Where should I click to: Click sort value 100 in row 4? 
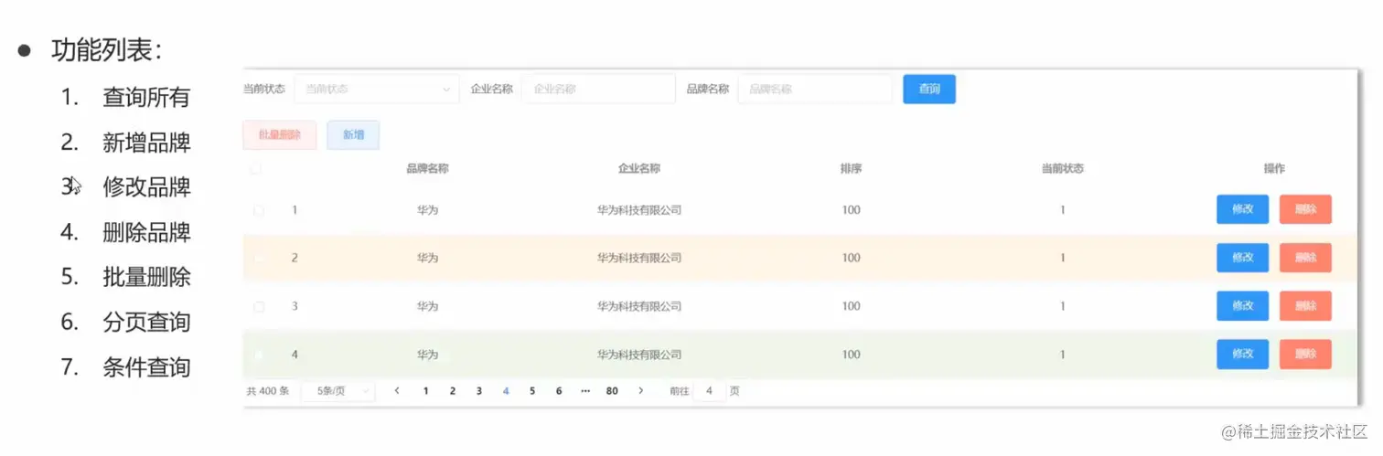pos(852,355)
